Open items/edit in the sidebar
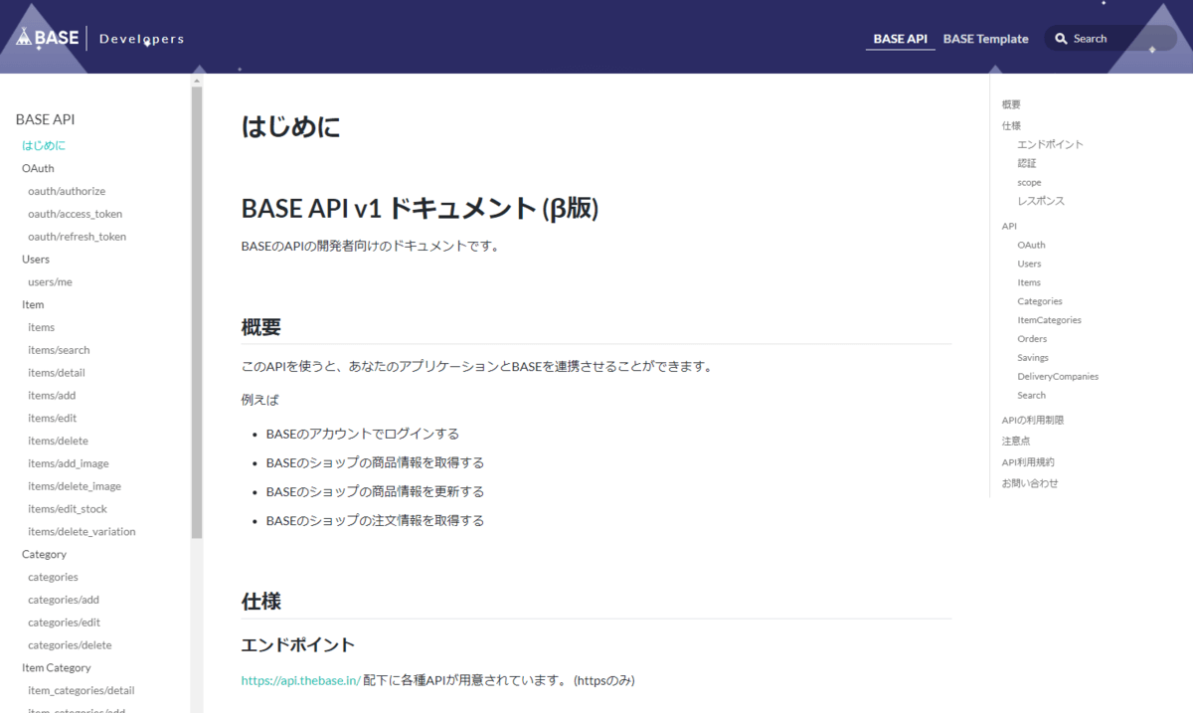The image size is (1193, 713). click(52, 419)
